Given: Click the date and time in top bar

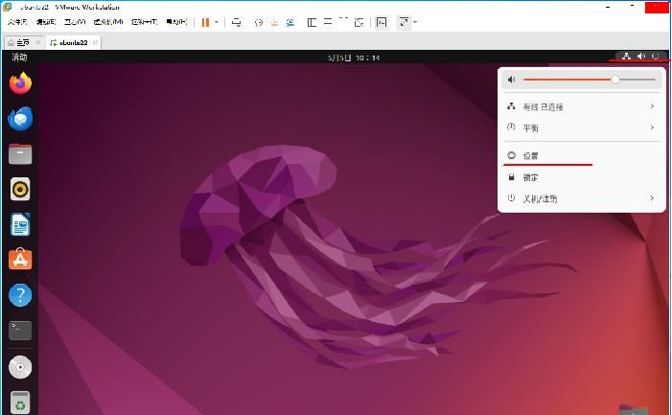Looking at the screenshot, I should tap(354, 58).
